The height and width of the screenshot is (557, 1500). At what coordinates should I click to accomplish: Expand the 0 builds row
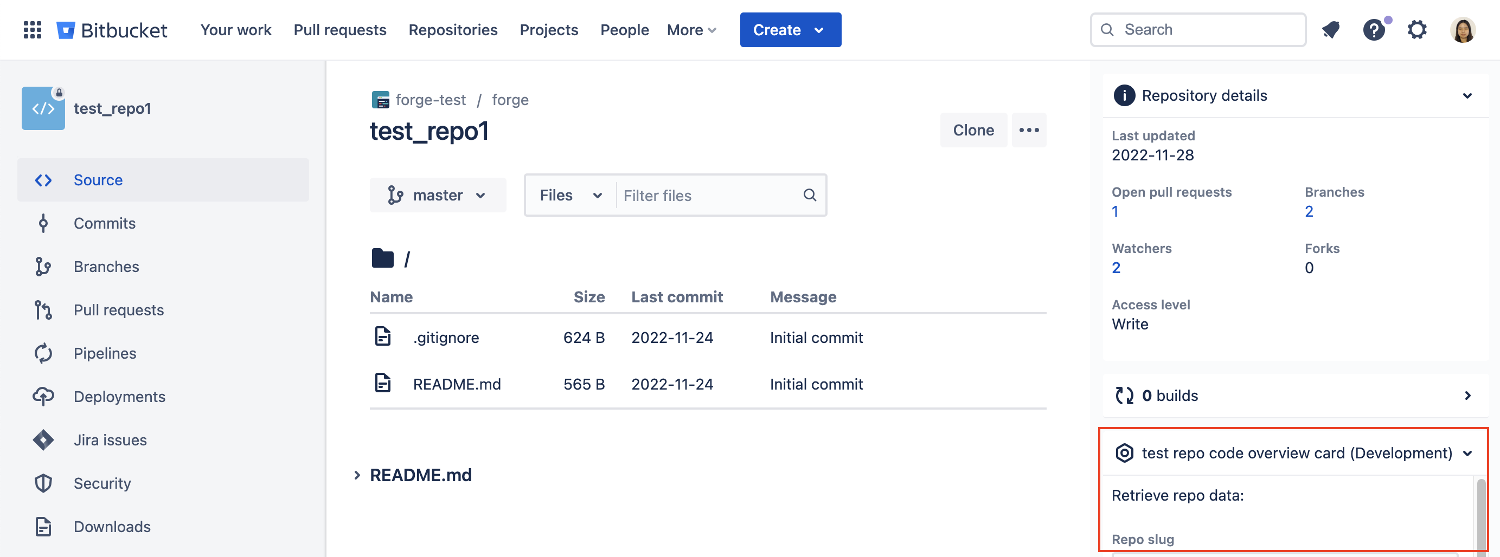1467,396
